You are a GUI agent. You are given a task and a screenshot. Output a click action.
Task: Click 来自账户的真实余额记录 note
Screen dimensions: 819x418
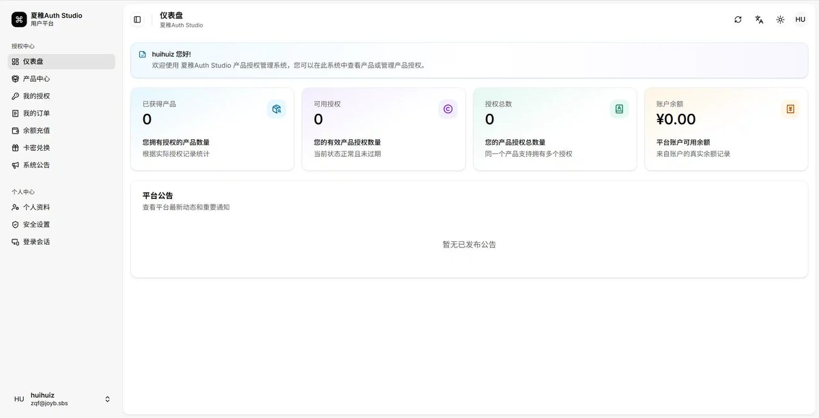tap(693, 154)
